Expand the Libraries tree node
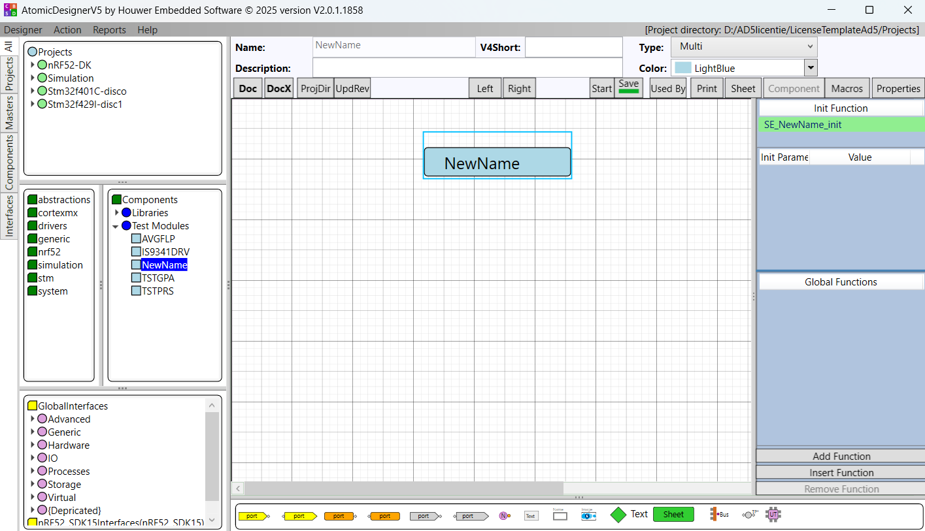Viewport: 925px width, 531px height. pos(117,213)
